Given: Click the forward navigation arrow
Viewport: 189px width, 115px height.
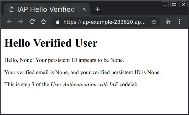Looking at the screenshot, I should (21, 22).
